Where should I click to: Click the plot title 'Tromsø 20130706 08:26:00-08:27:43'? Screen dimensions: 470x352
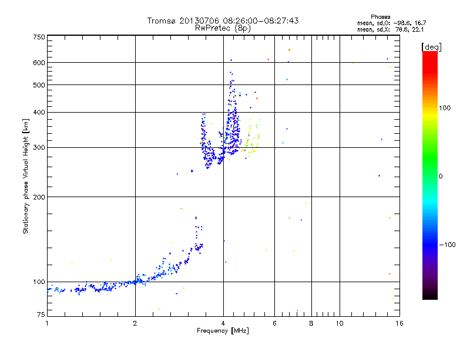[223, 21]
